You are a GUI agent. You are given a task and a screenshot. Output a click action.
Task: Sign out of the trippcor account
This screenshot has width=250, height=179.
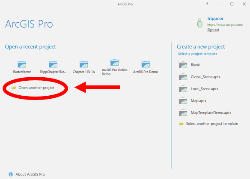(213, 30)
